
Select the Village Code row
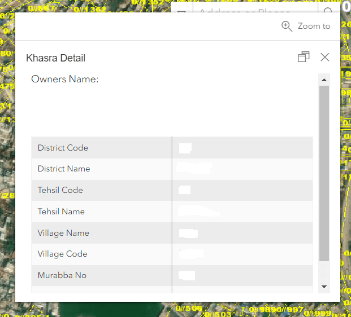tap(172, 254)
